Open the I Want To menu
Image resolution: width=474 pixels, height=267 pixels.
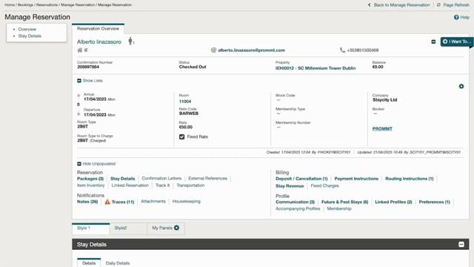click(x=456, y=42)
